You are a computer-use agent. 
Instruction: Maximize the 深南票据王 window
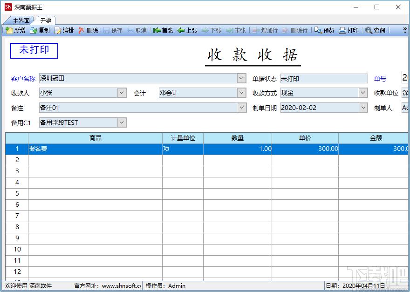click(377, 7)
